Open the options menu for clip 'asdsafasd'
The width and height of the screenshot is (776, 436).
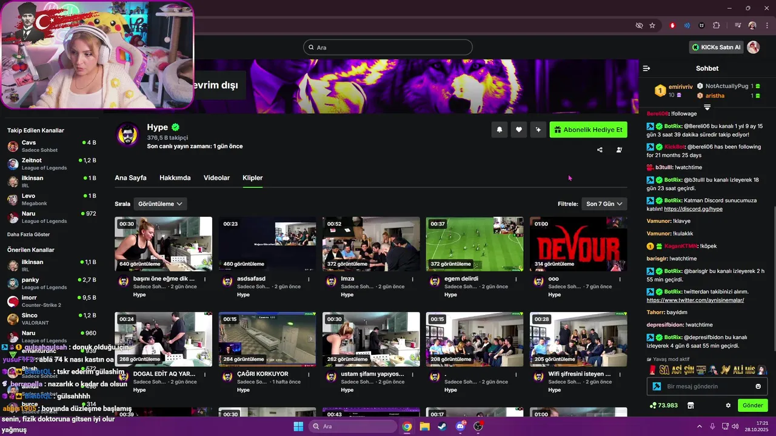coord(309,279)
